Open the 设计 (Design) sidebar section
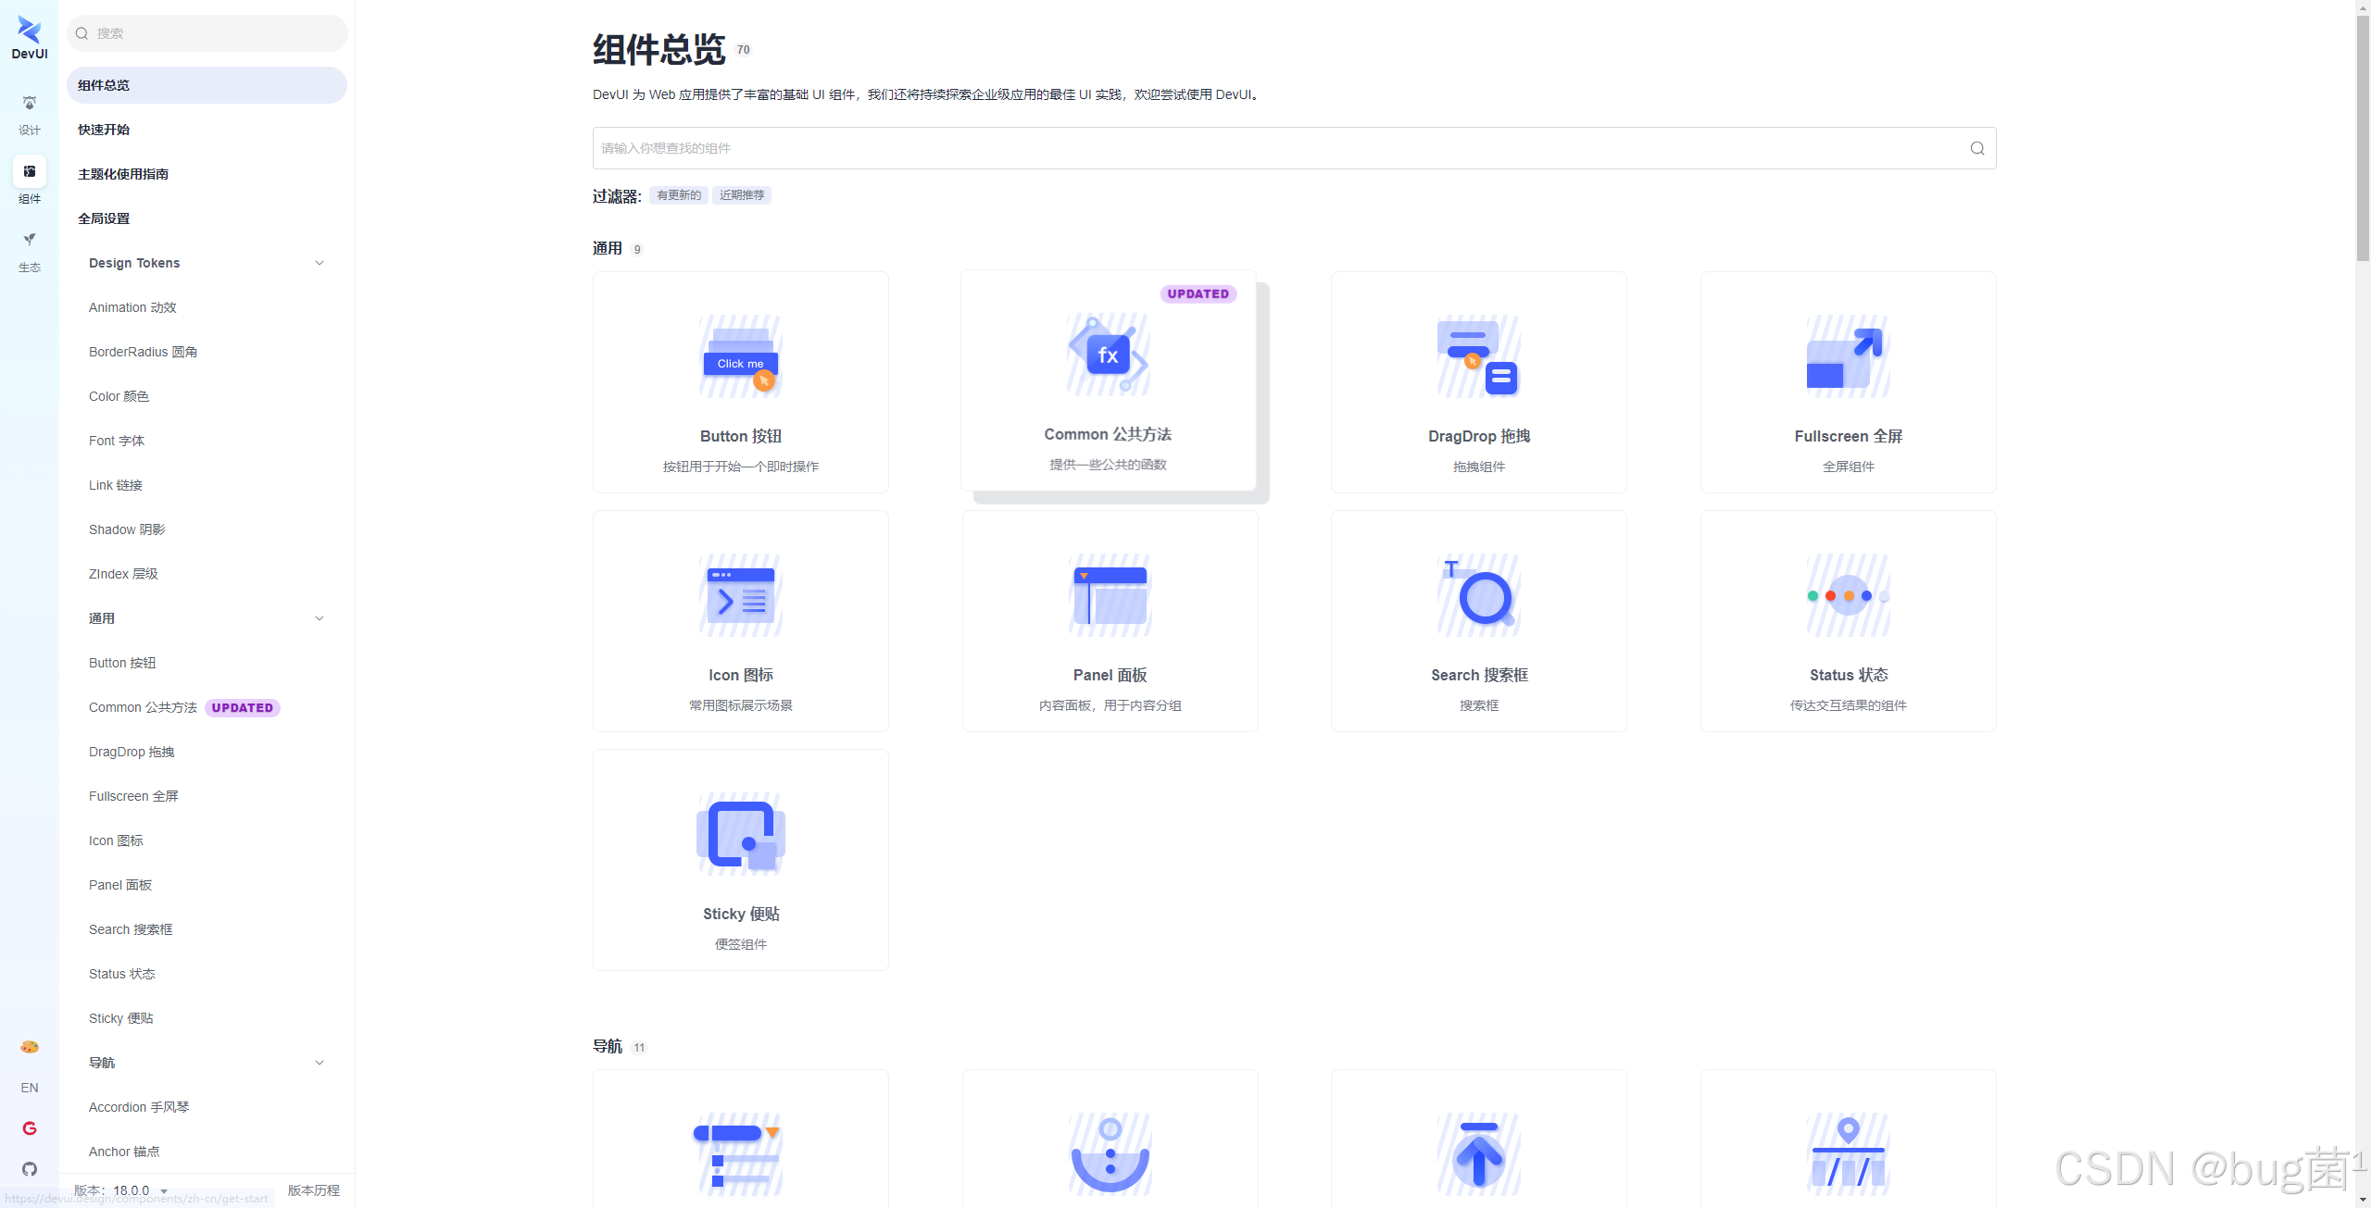The height and width of the screenshot is (1208, 2371). [x=30, y=114]
